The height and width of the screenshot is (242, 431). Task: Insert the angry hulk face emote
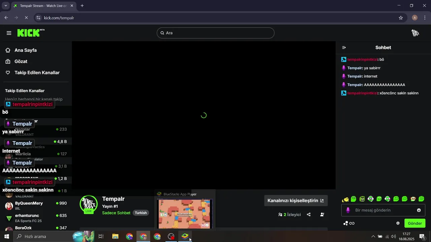click(x=362, y=199)
